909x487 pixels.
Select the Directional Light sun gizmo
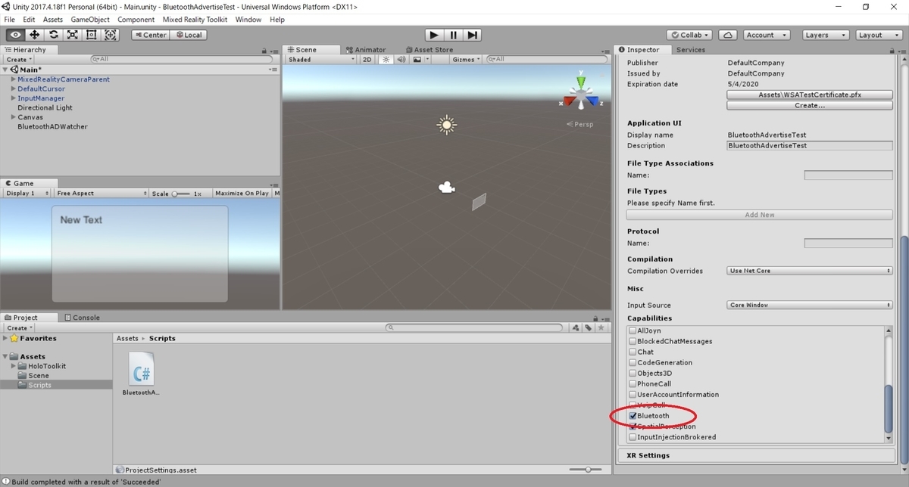pyautogui.click(x=446, y=125)
